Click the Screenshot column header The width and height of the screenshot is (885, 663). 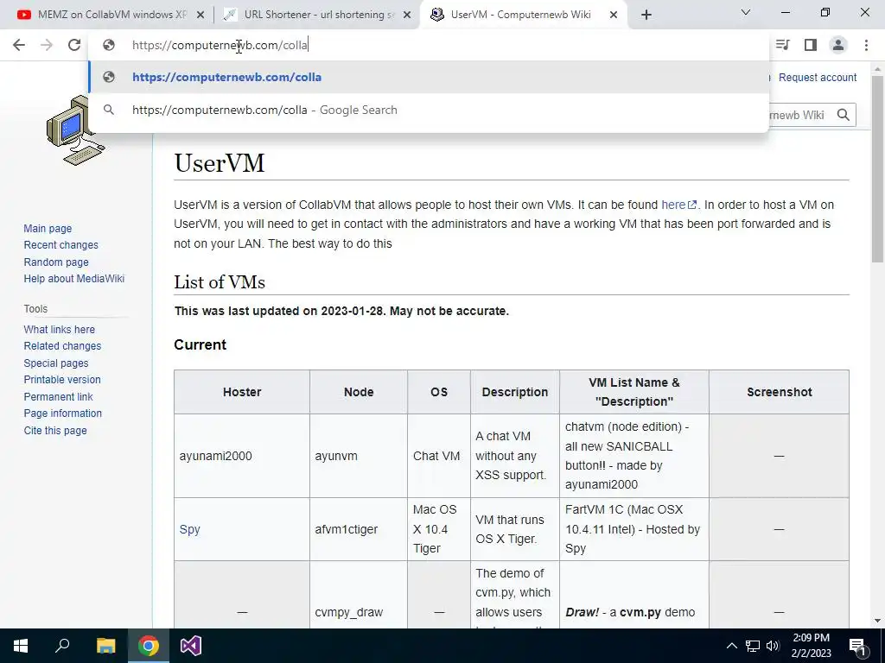(779, 392)
